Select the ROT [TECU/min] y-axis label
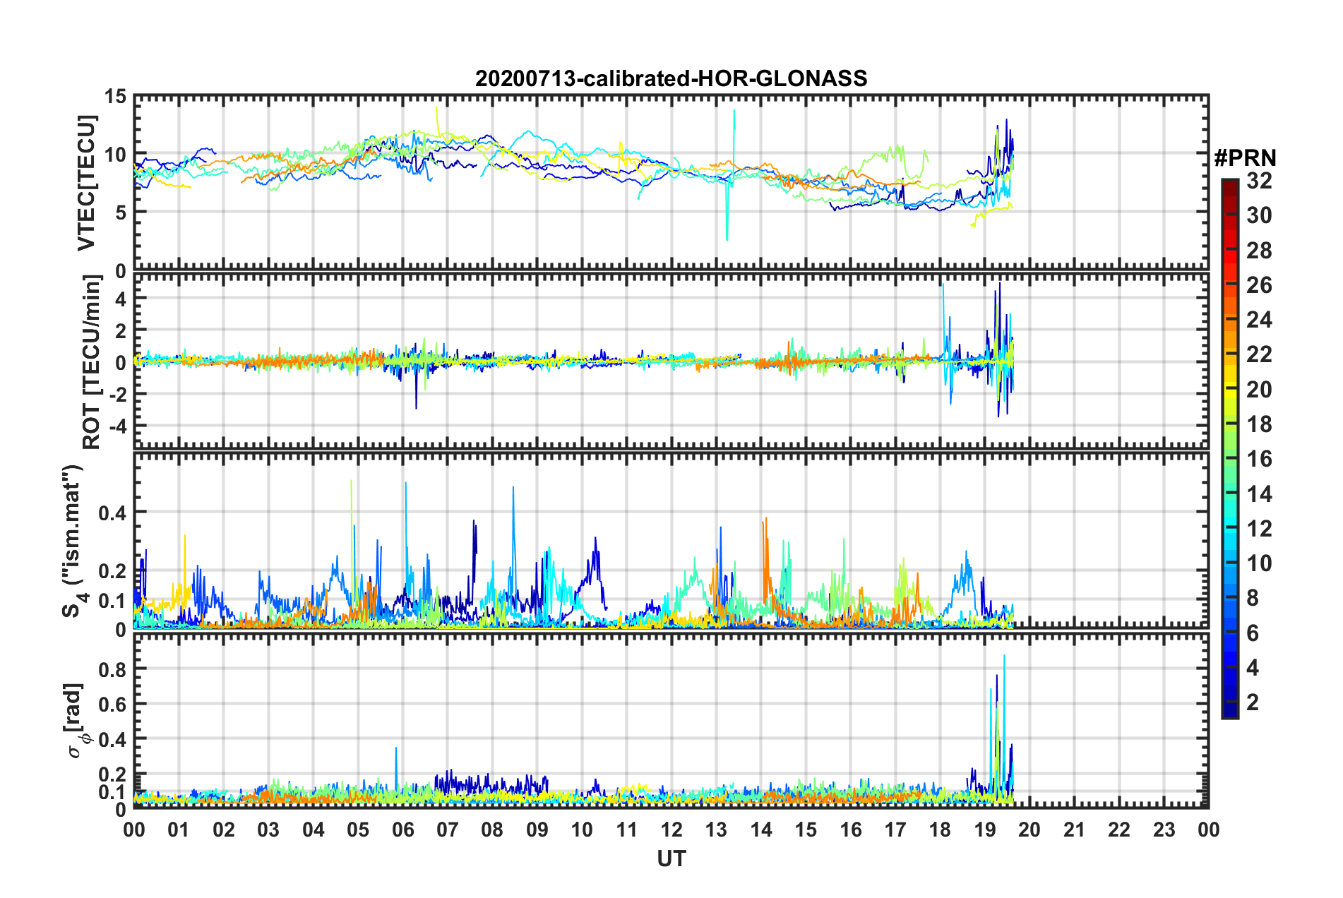 pos(92,362)
